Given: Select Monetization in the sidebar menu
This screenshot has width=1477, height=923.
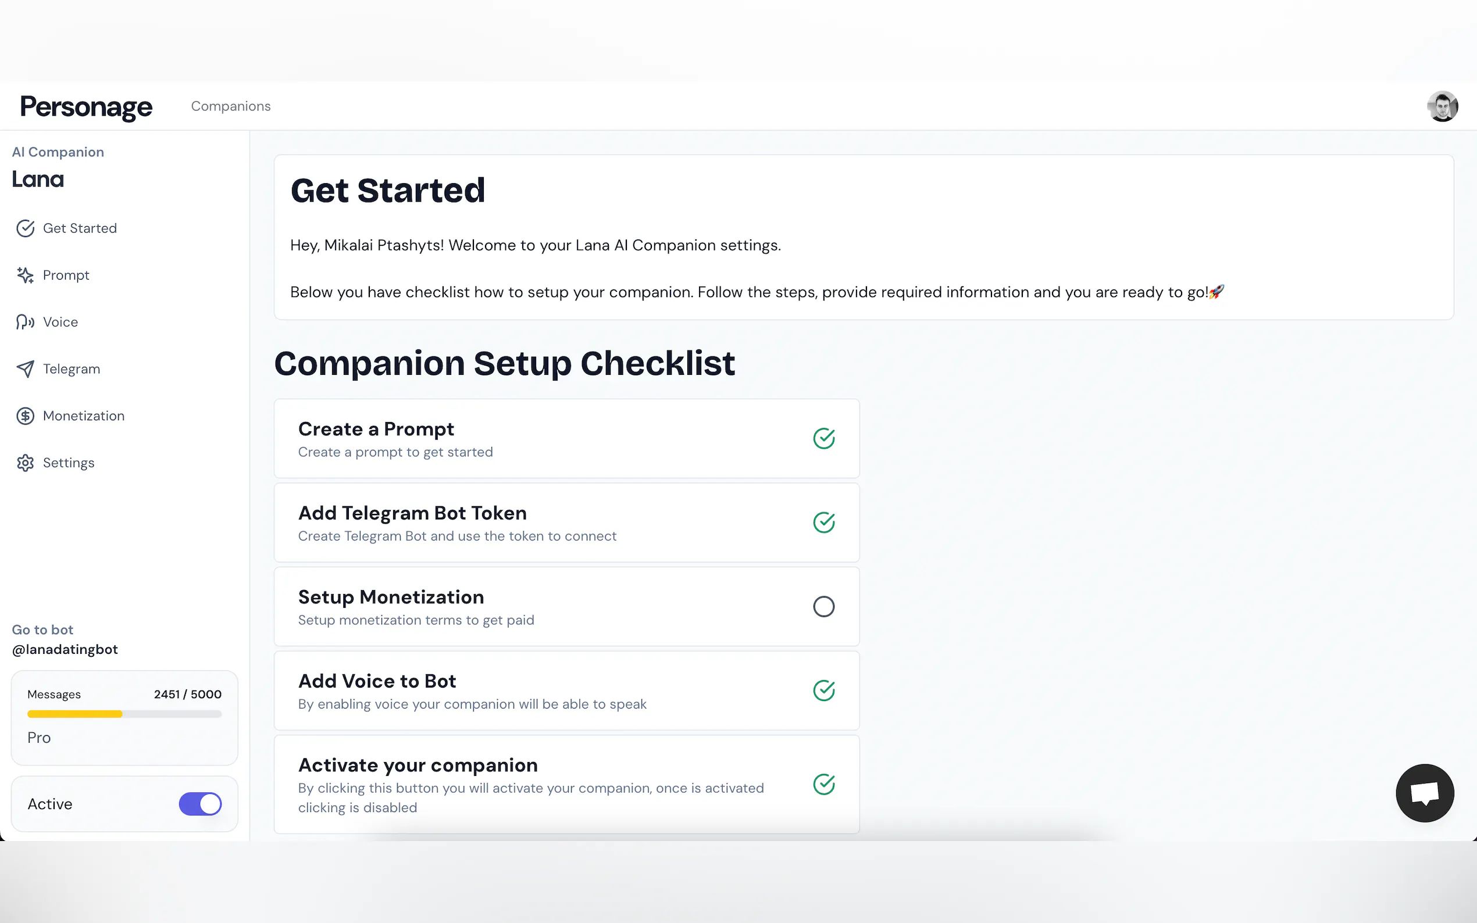Looking at the screenshot, I should click(84, 416).
